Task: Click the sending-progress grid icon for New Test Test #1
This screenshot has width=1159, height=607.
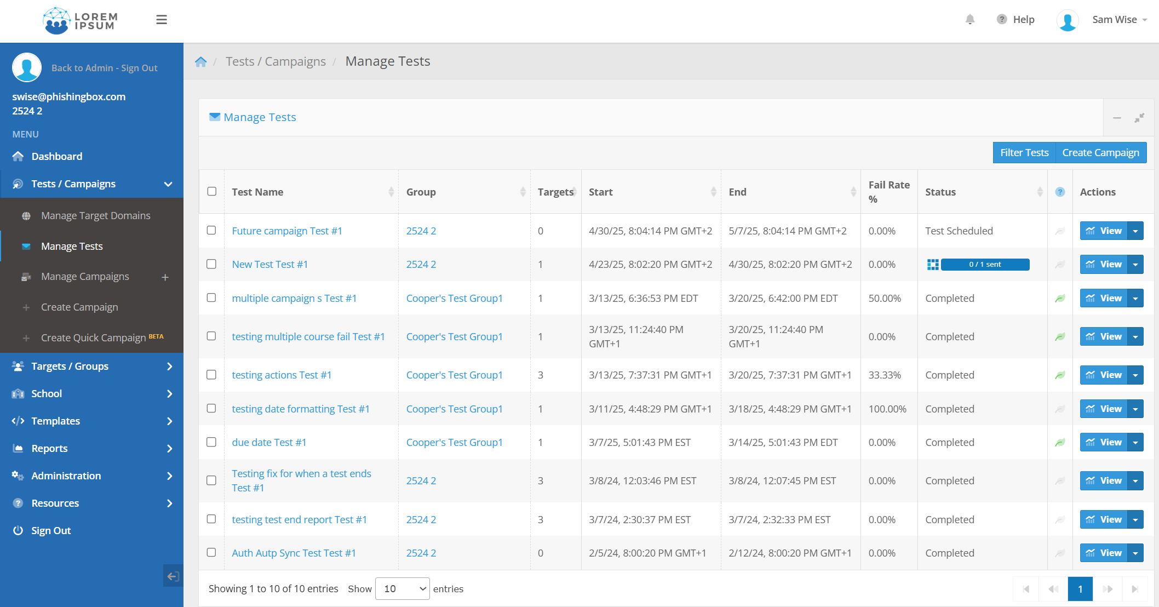Action: click(933, 265)
